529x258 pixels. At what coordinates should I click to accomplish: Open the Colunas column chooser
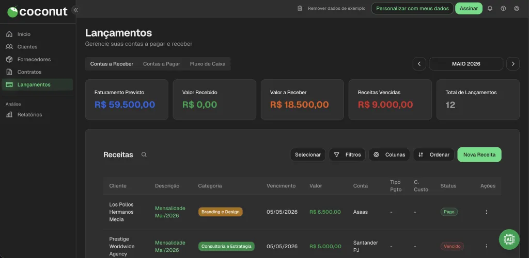390,154
